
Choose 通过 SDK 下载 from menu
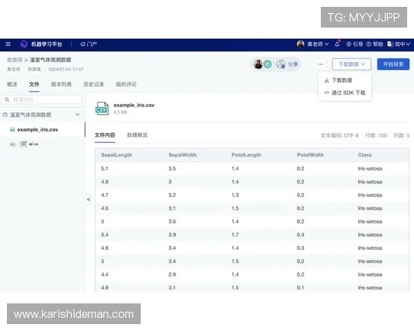tap(345, 92)
